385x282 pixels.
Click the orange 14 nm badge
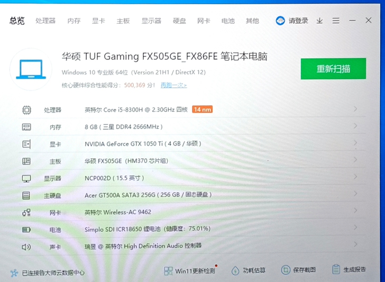click(203, 110)
